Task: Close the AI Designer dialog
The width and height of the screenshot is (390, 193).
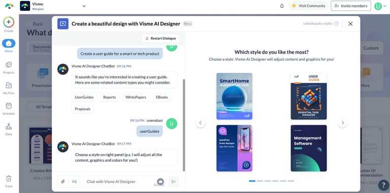Action: click(x=350, y=24)
